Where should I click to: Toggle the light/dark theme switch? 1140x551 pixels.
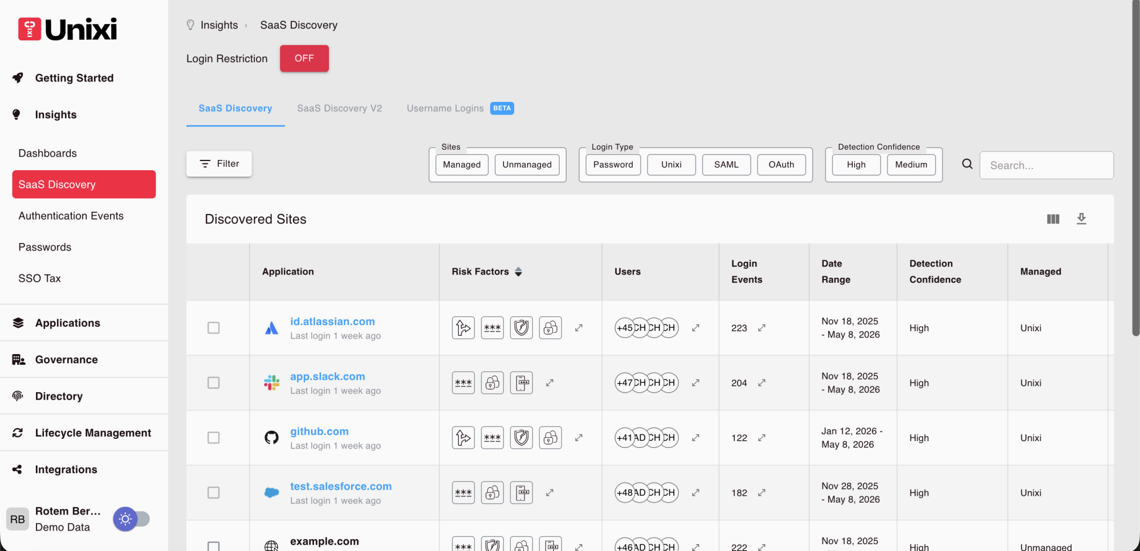coord(132,519)
